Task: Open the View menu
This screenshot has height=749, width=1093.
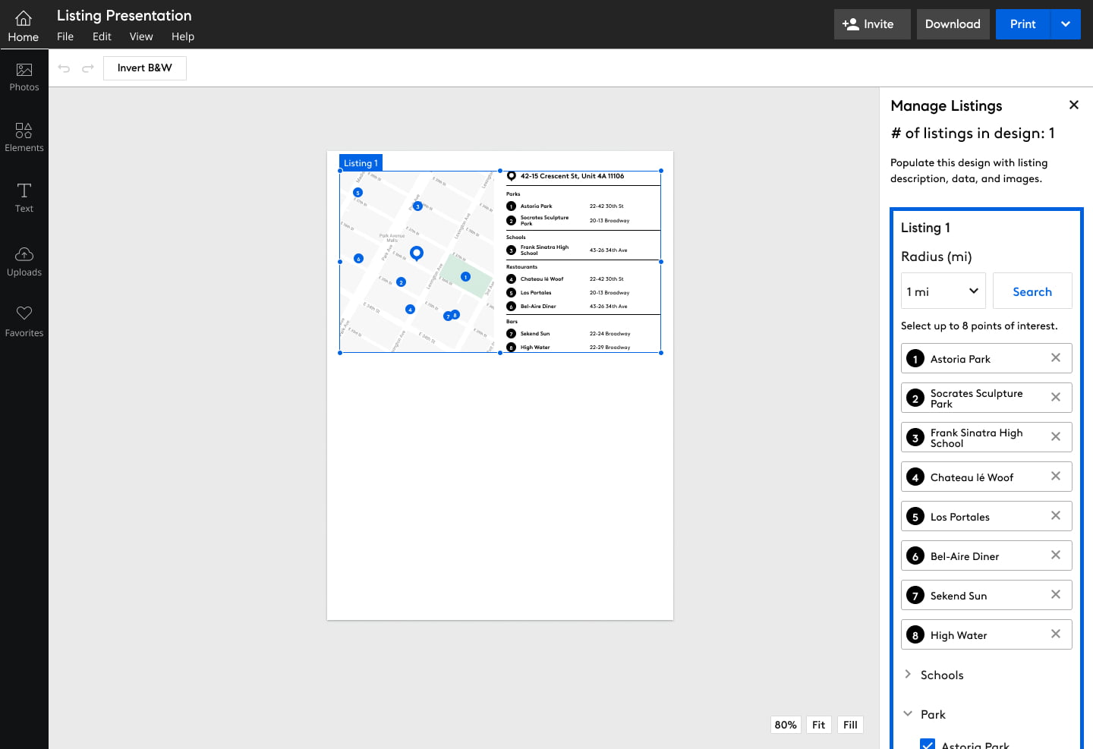Action: 141,36
